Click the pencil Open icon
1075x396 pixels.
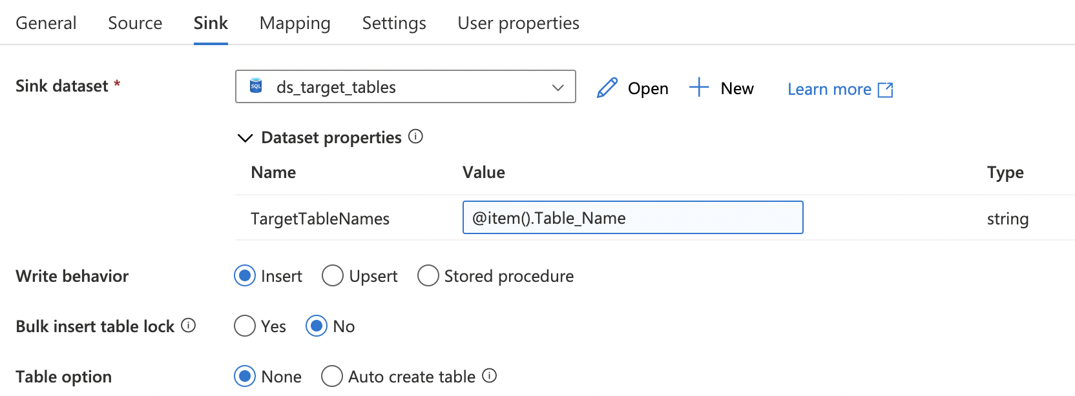[x=607, y=88]
